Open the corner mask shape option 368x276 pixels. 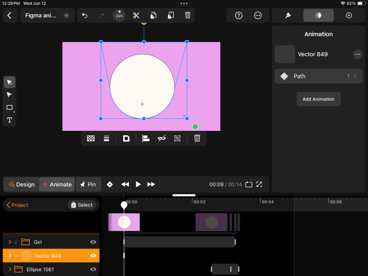click(126, 138)
